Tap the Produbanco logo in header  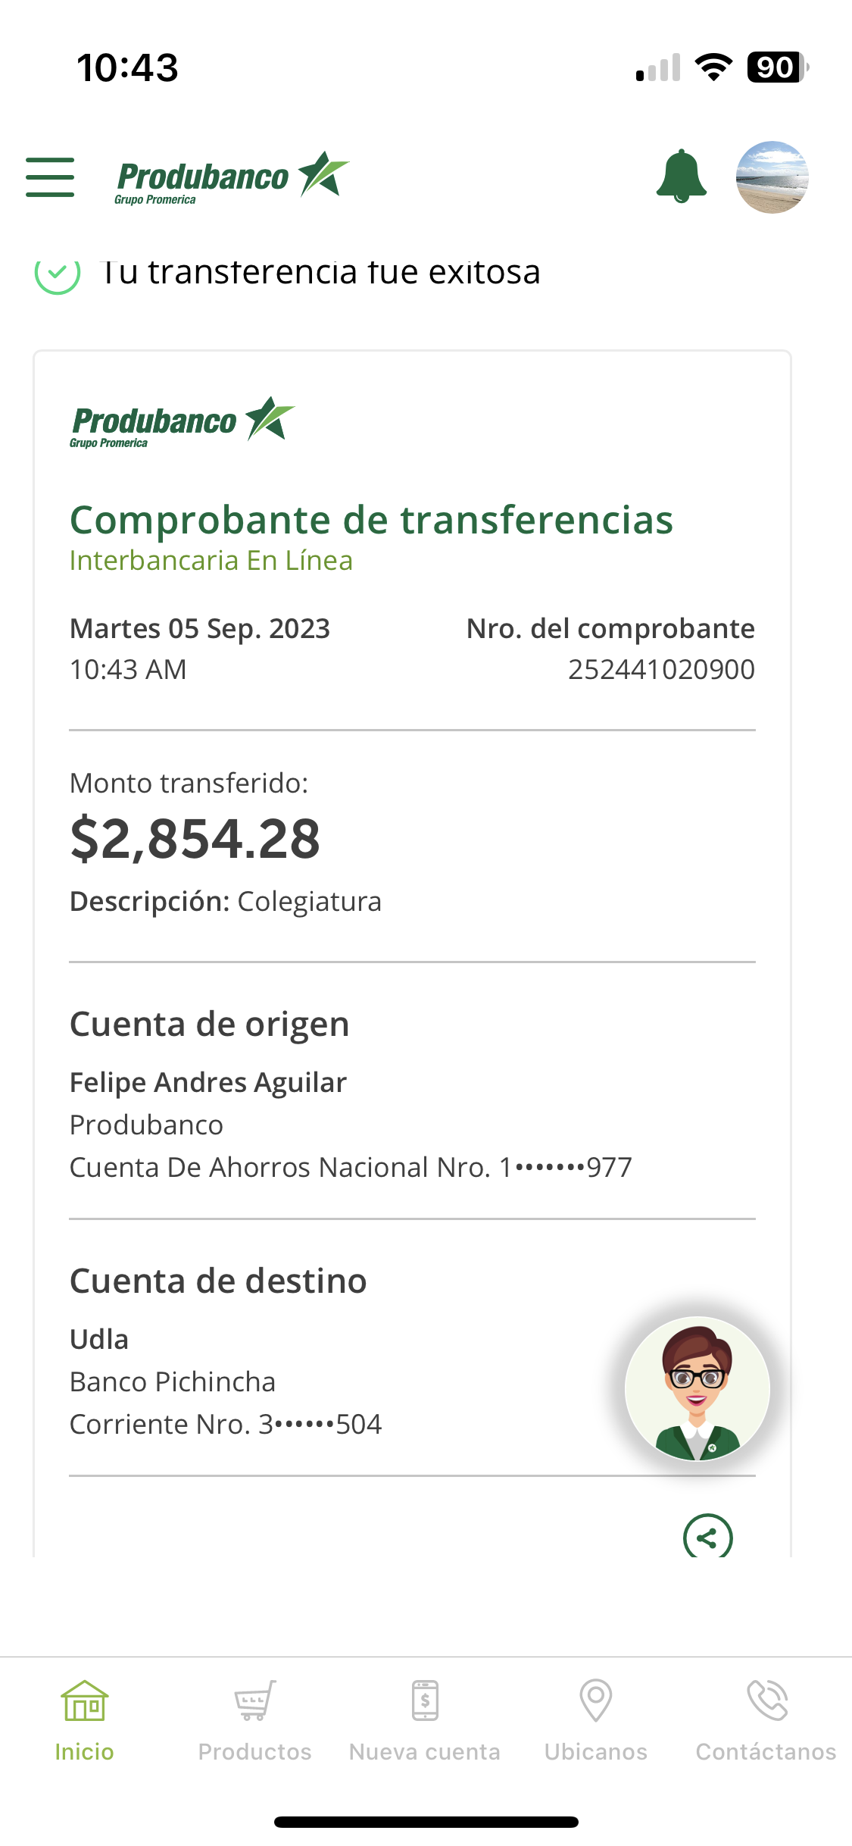pos(232,178)
